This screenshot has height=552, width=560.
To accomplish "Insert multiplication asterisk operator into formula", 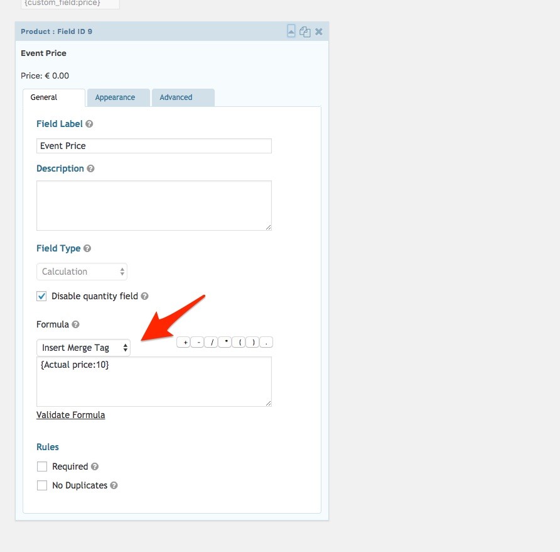I will pos(225,343).
